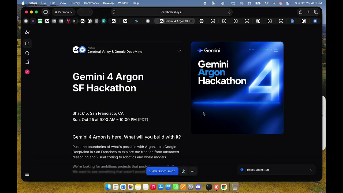The height and width of the screenshot is (193, 343).
Task: Click the Gemini Argon Hackathon banner image
Action: coord(237,88)
